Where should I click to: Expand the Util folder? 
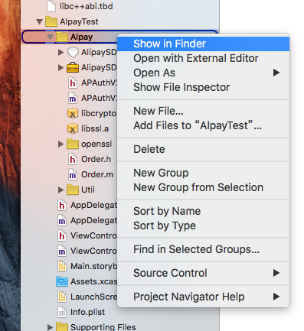60,190
